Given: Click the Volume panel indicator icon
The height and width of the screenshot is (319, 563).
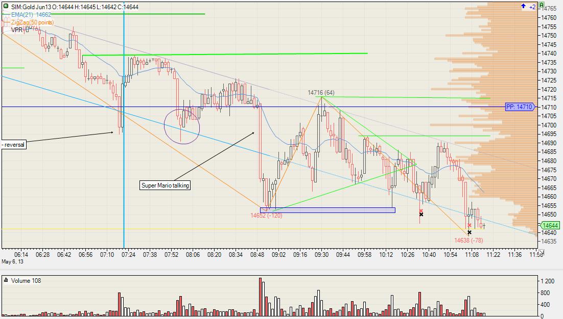Looking at the screenshot, I should click(x=6, y=280).
